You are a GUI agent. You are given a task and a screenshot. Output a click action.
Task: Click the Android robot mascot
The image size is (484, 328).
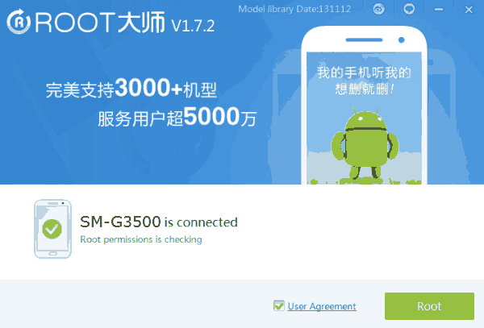[x=365, y=144]
